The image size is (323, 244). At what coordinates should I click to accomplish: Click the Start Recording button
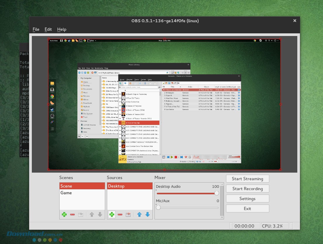(247, 189)
